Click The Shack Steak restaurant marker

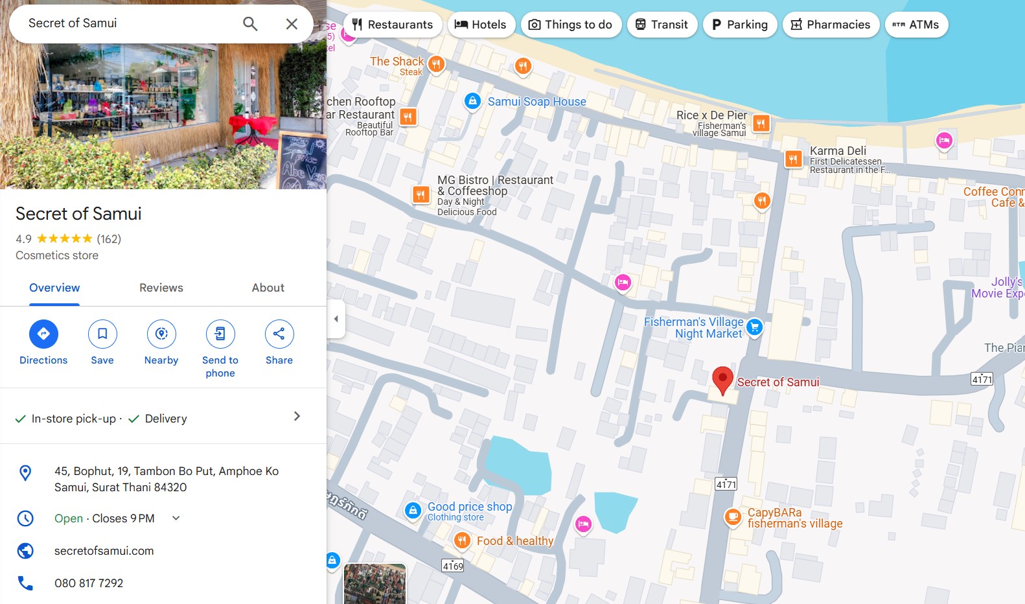[437, 64]
